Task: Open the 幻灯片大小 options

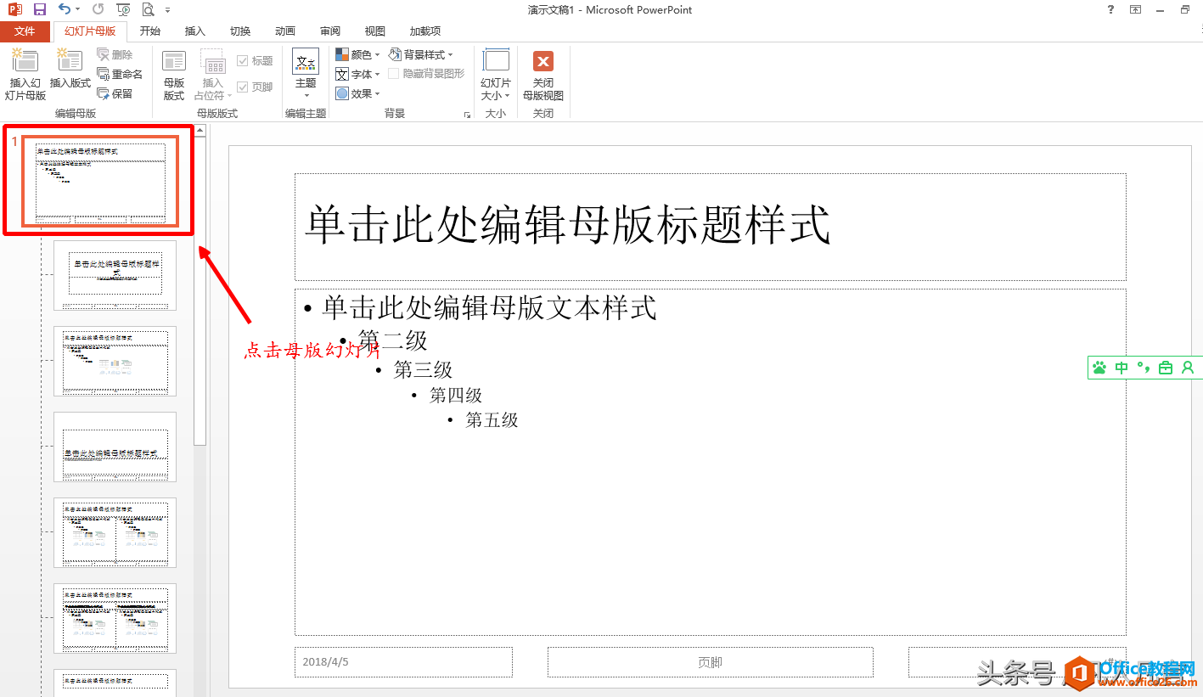Action: click(x=495, y=74)
